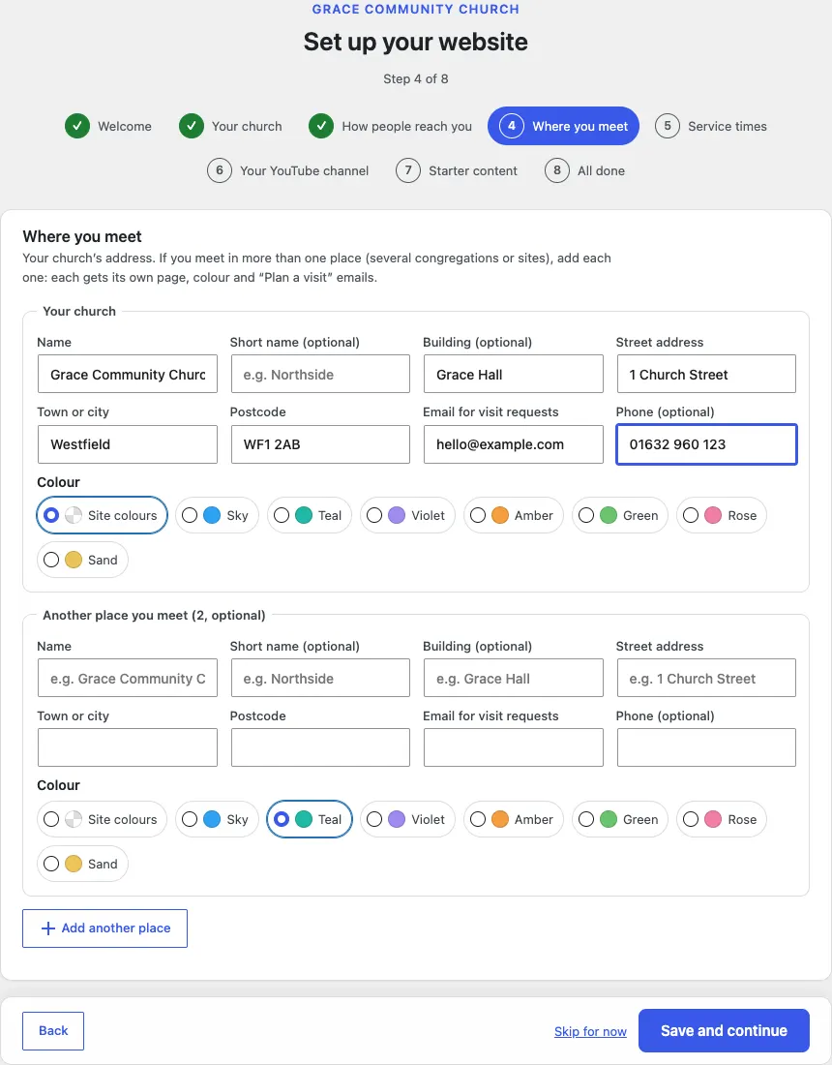Pick Sand colour swatch for Your church
The height and width of the screenshot is (1065, 832).
[74, 560]
